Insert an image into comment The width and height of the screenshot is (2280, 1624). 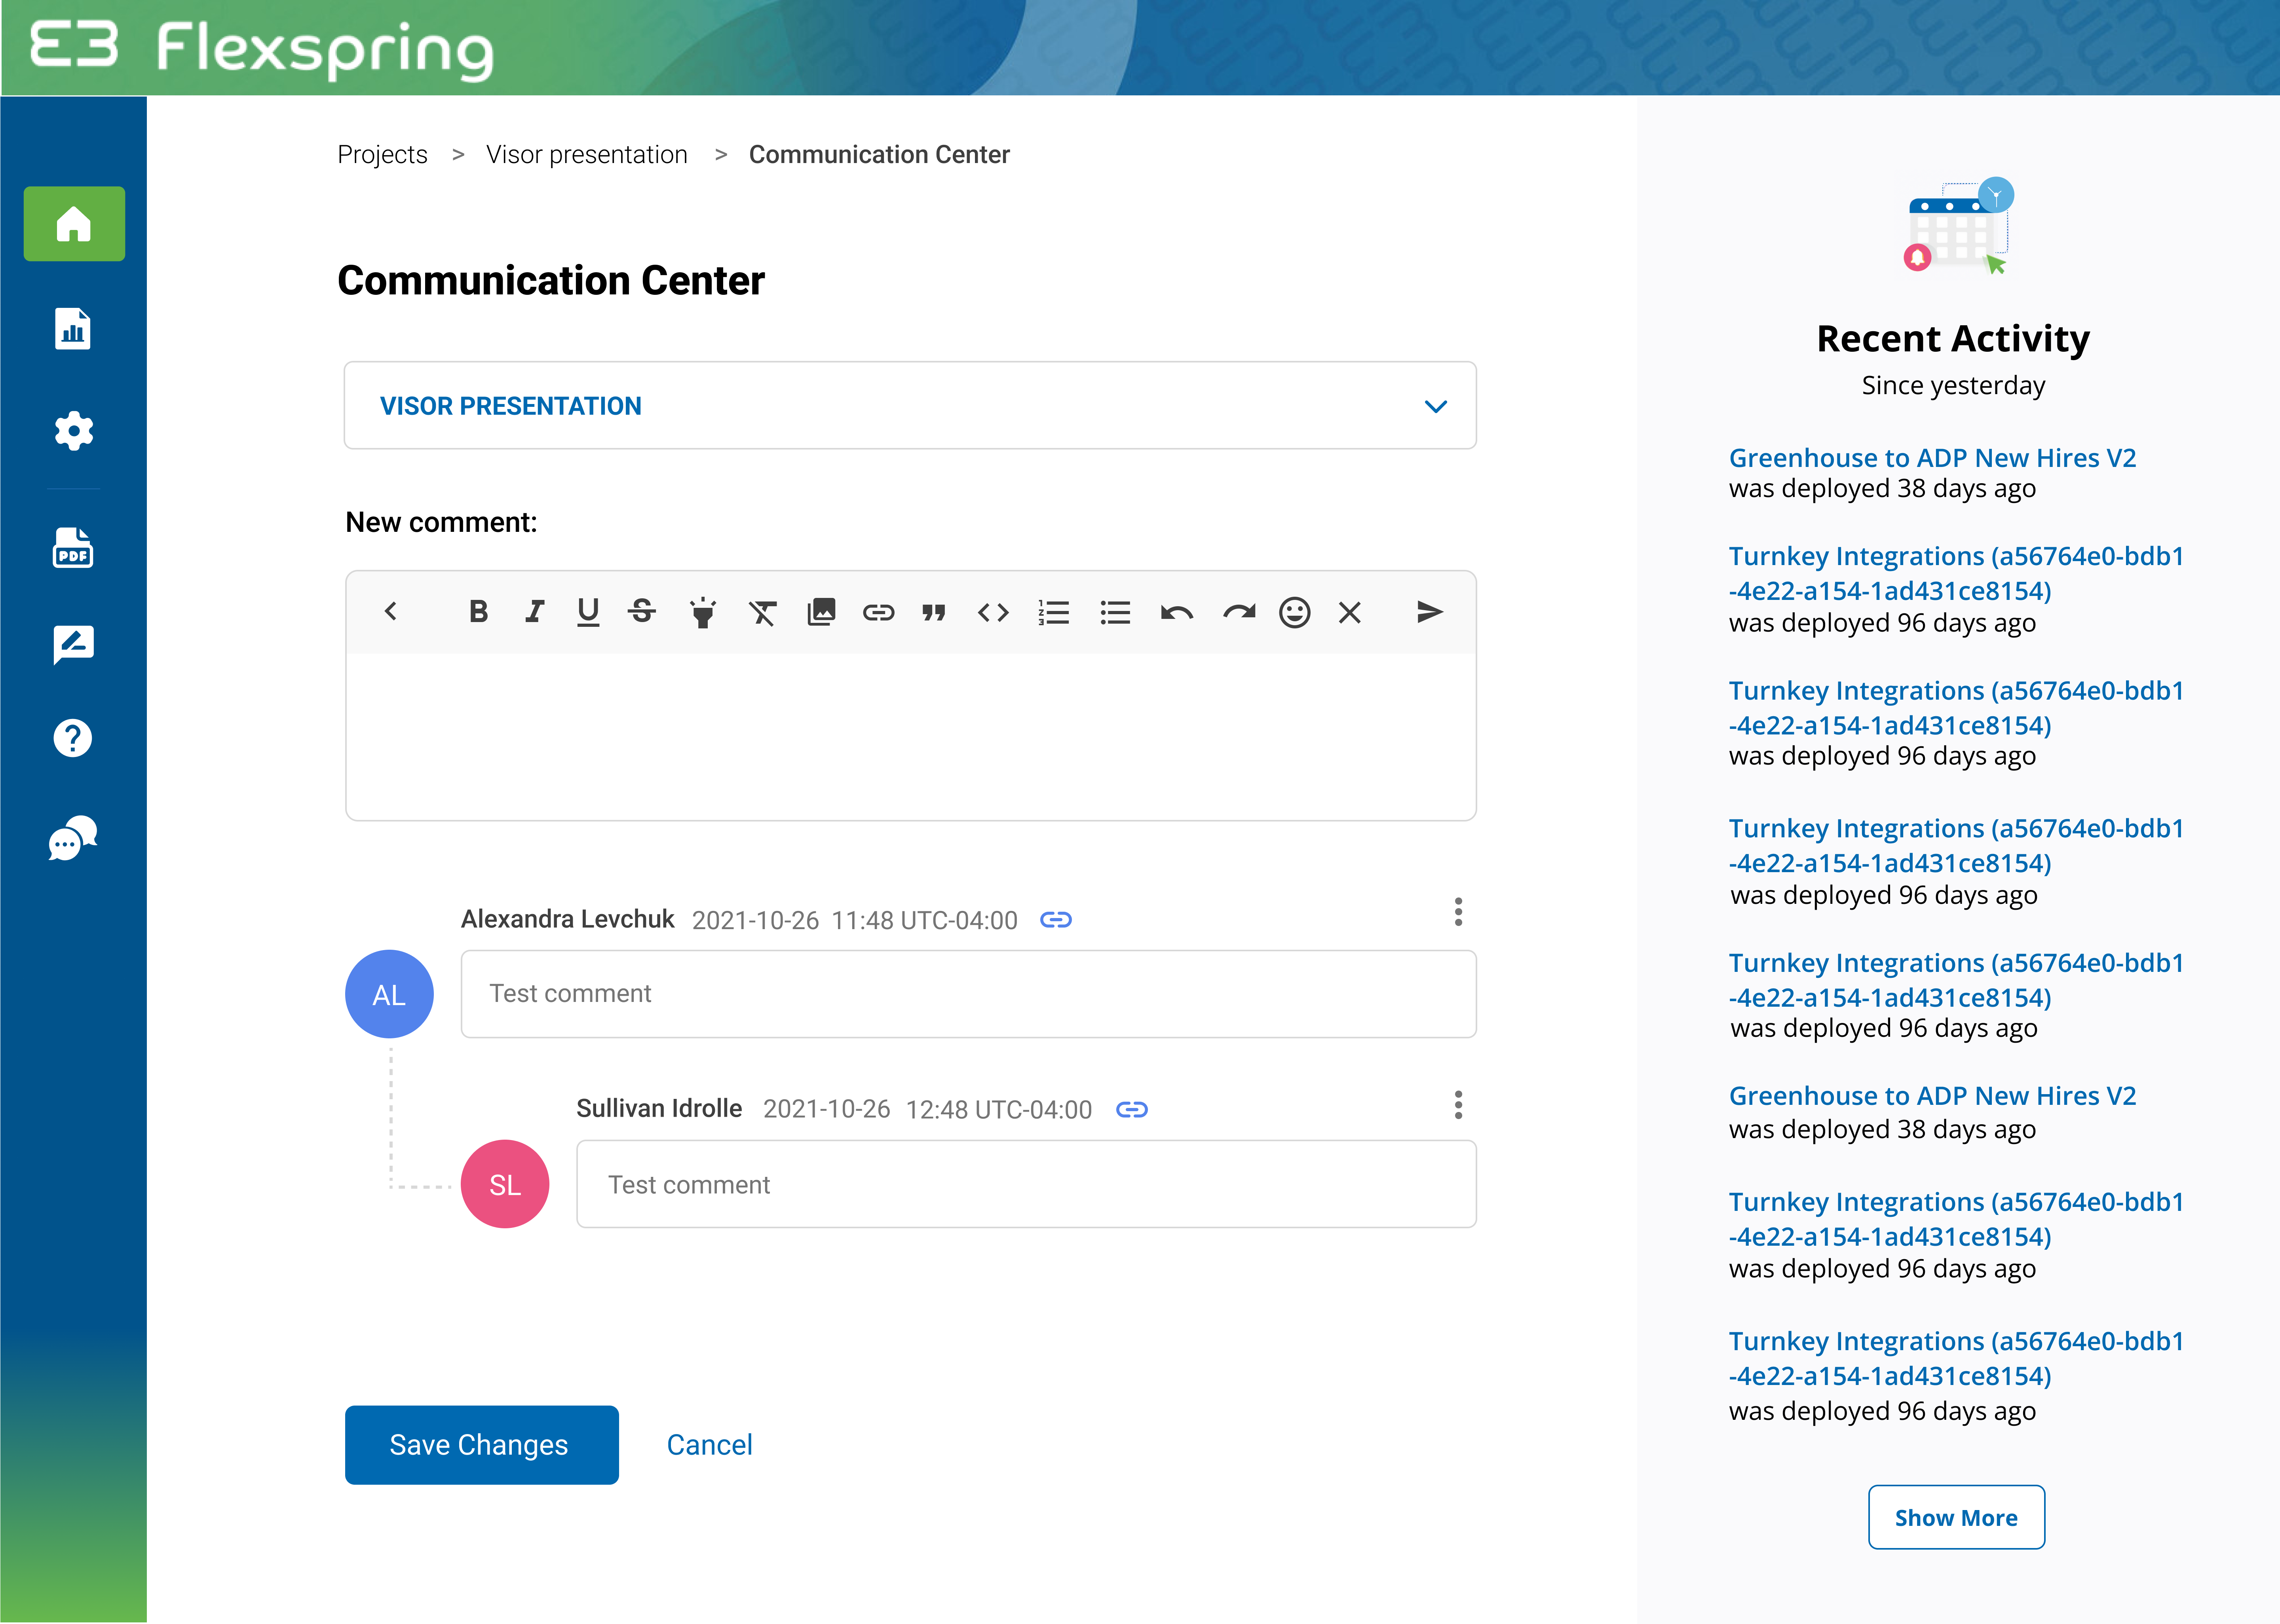821,612
